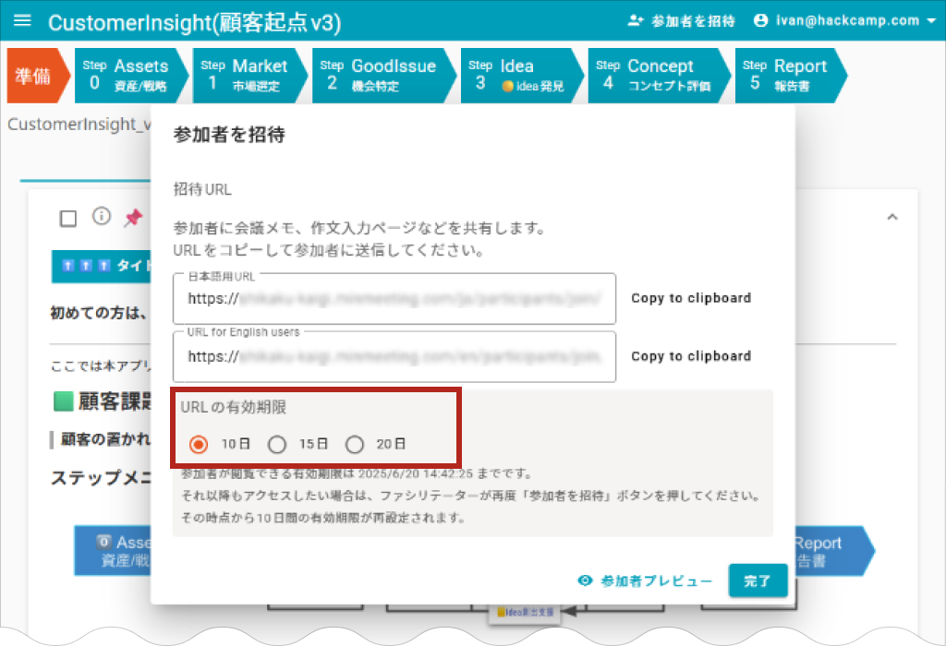Click the info circle icon
The image size is (946, 646).
coord(102,217)
